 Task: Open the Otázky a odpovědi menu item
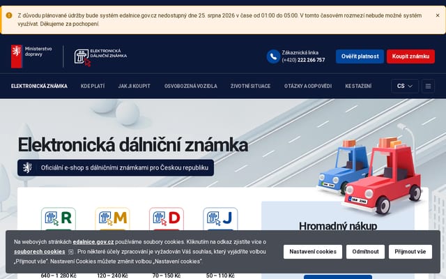(308, 86)
